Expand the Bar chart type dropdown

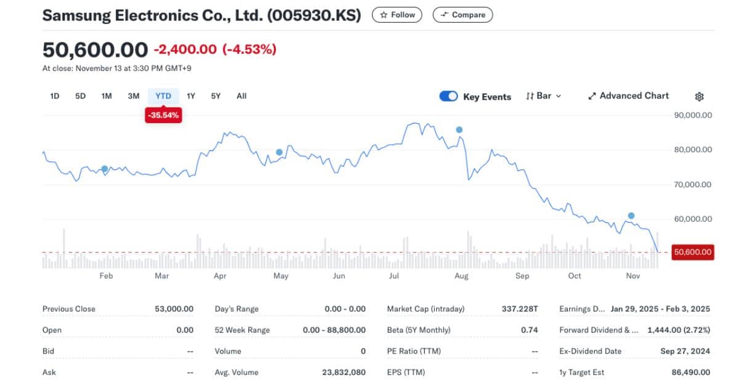pos(544,96)
